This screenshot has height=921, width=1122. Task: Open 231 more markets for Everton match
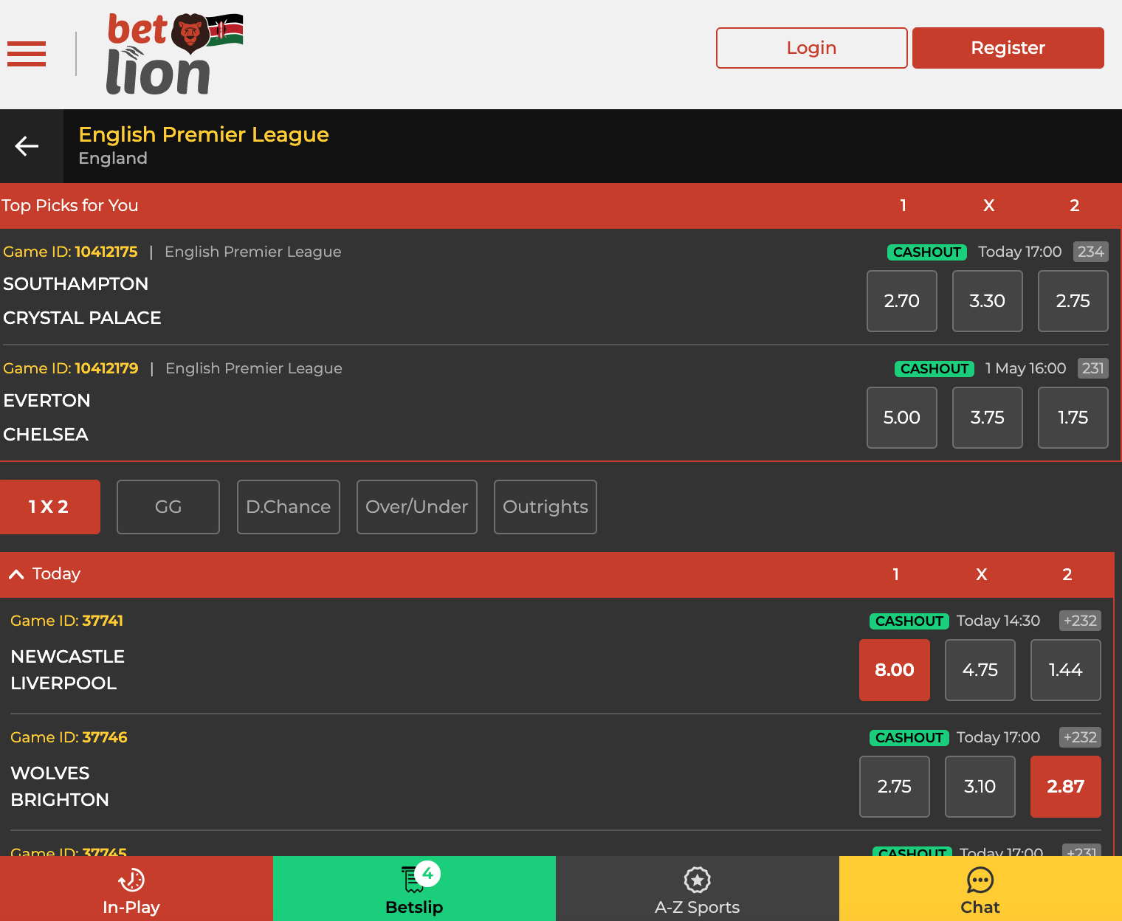pos(1093,368)
